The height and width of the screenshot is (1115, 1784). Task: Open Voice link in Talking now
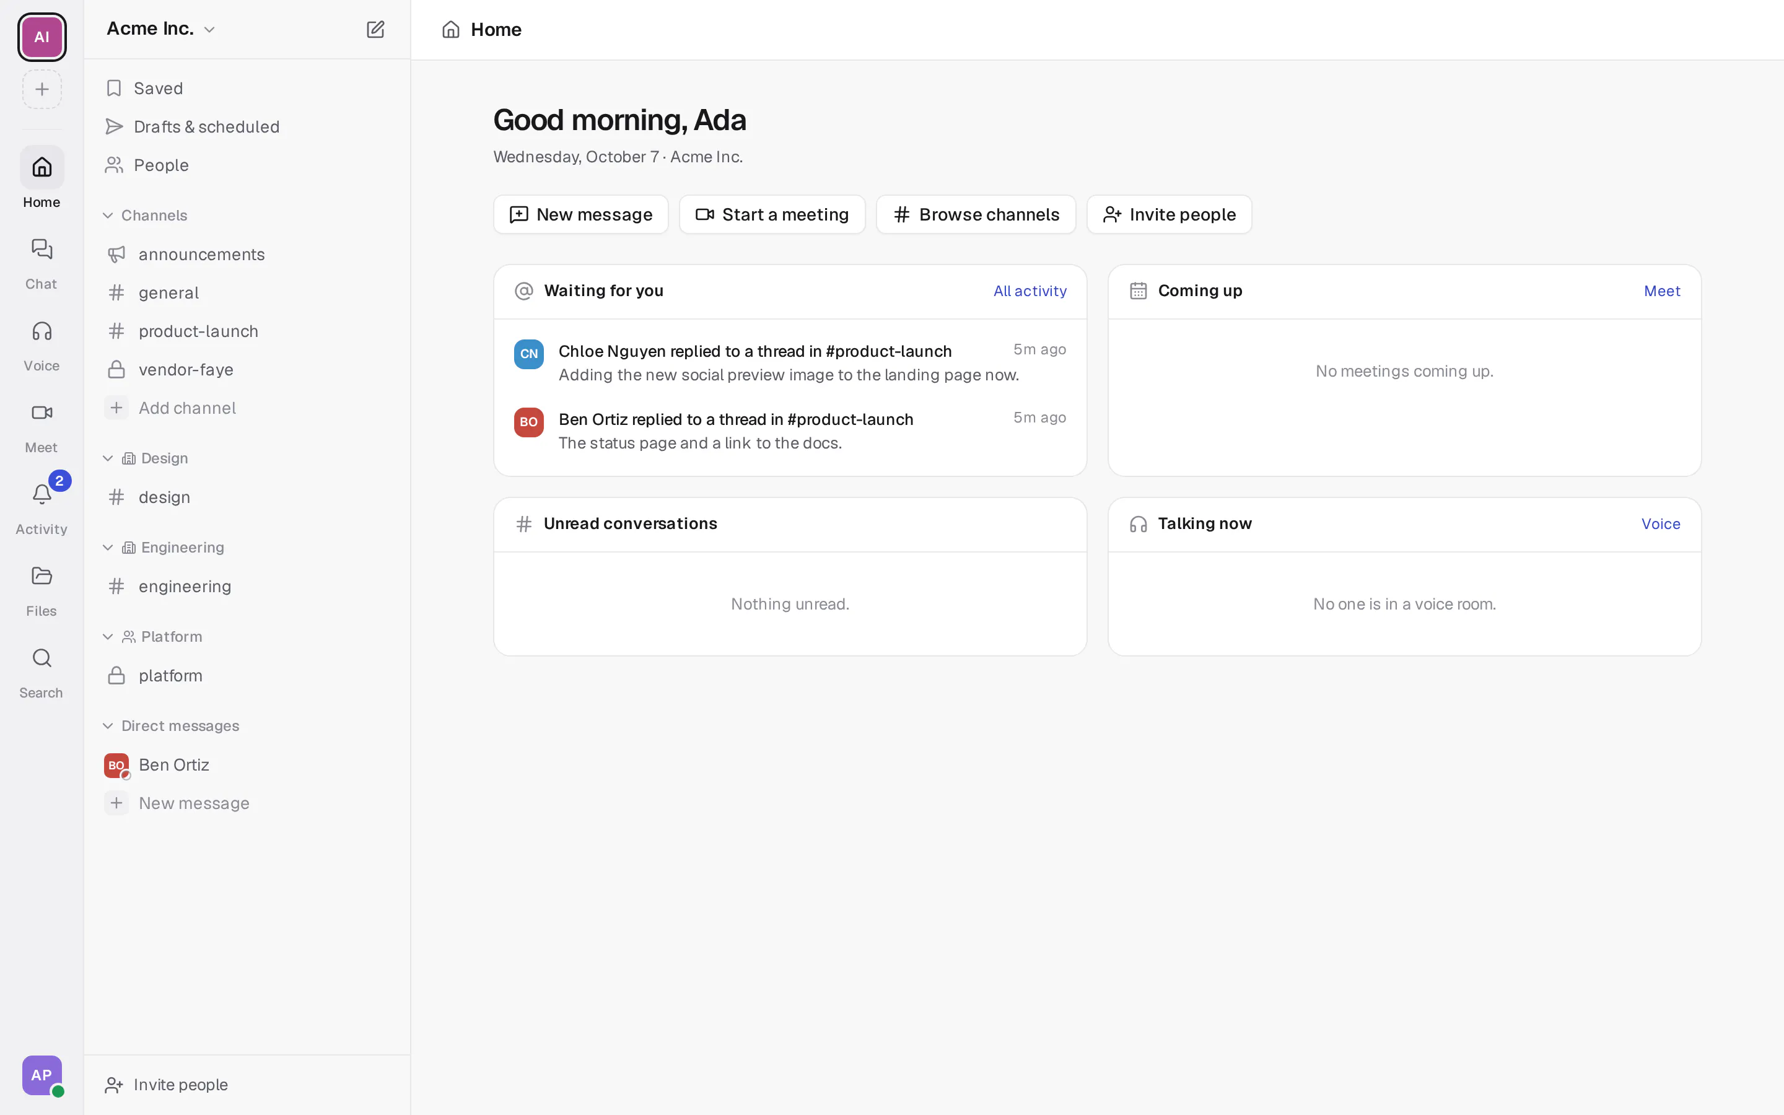click(1660, 523)
